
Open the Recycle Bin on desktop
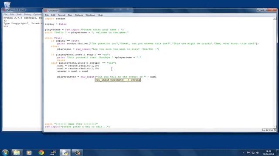7,4
